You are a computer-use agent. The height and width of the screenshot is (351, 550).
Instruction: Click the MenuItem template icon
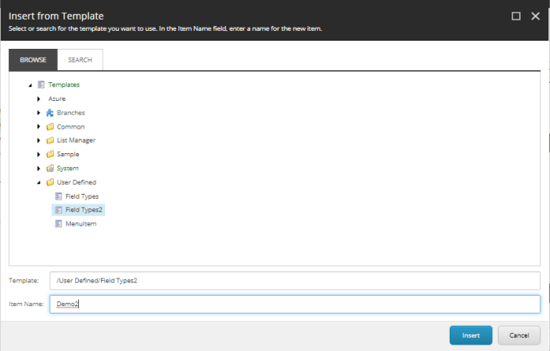58,223
